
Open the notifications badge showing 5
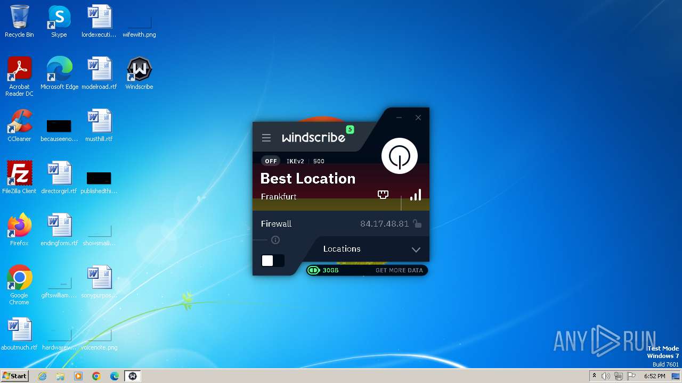[350, 129]
